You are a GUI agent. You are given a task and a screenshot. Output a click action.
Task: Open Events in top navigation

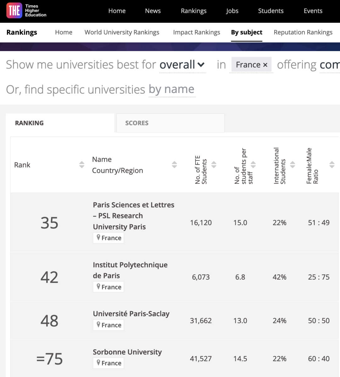[x=313, y=11]
